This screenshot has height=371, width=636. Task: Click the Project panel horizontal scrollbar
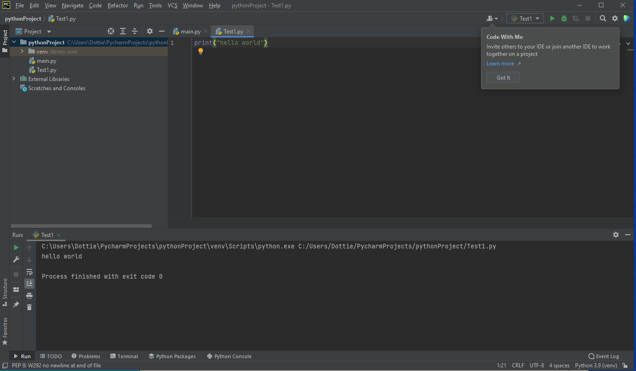[x=81, y=226]
